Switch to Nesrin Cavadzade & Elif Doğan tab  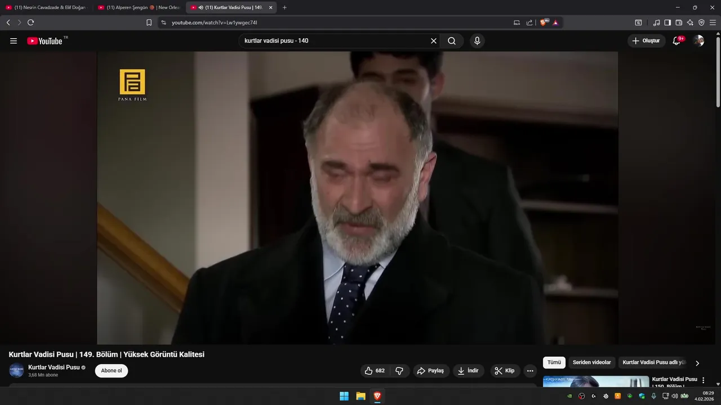click(x=47, y=7)
